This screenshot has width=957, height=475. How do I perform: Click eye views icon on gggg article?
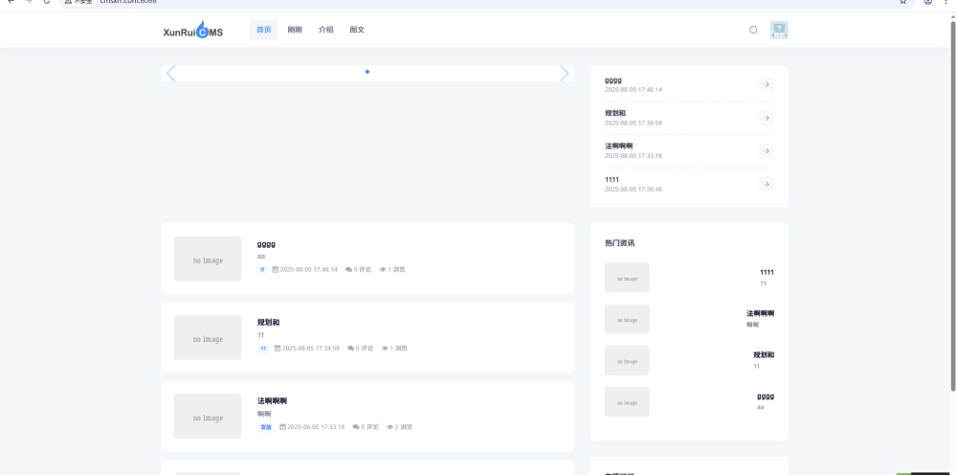(383, 269)
